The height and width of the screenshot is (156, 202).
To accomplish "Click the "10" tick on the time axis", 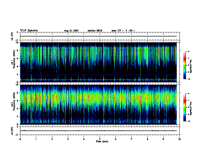I will (x=179, y=139).
